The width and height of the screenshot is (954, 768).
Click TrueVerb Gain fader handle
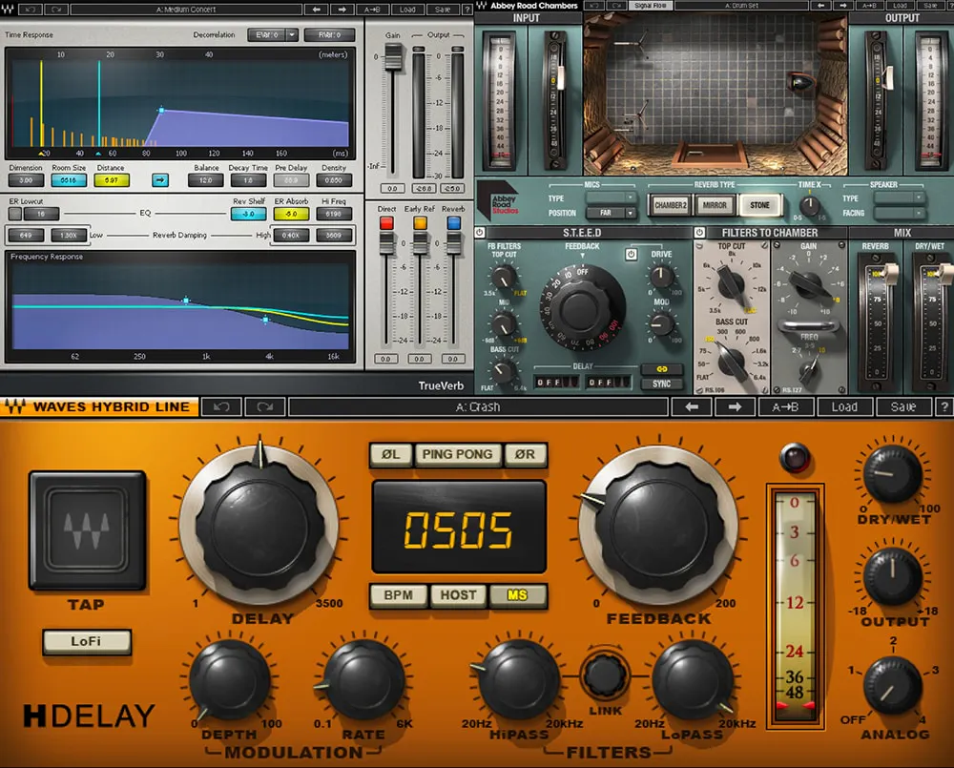click(393, 60)
